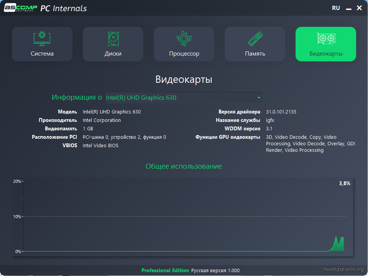Click the graphics card icon for Видеокарты

(326, 38)
